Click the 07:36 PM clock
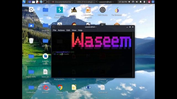Screen dimensions: 177x99 123,2
